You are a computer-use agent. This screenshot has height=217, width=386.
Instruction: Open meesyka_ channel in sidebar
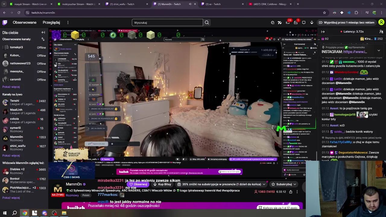tap(24, 71)
